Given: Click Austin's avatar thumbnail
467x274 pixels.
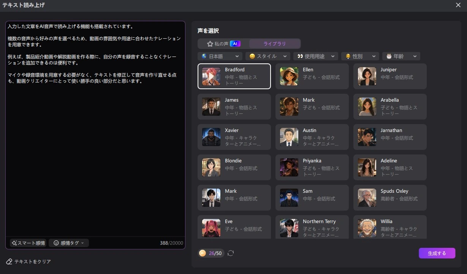Looking at the screenshot, I should [289, 137].
